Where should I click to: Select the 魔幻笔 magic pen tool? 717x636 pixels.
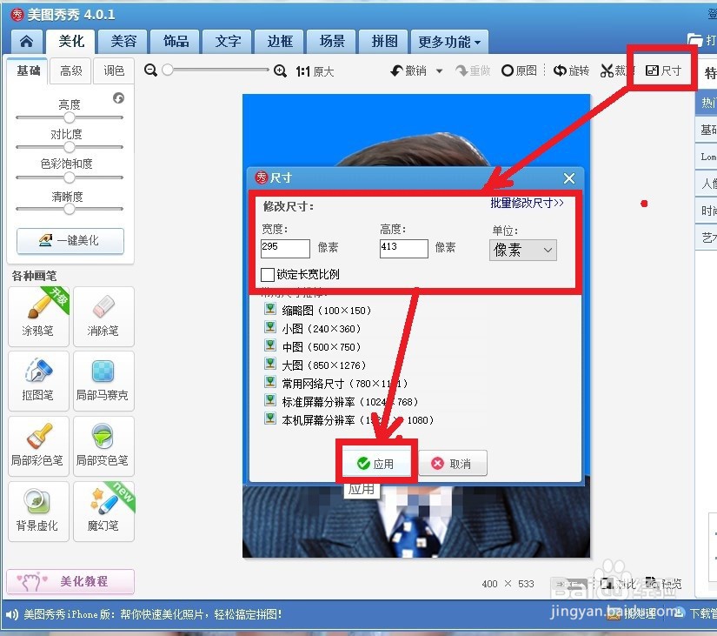pos(104,511)
